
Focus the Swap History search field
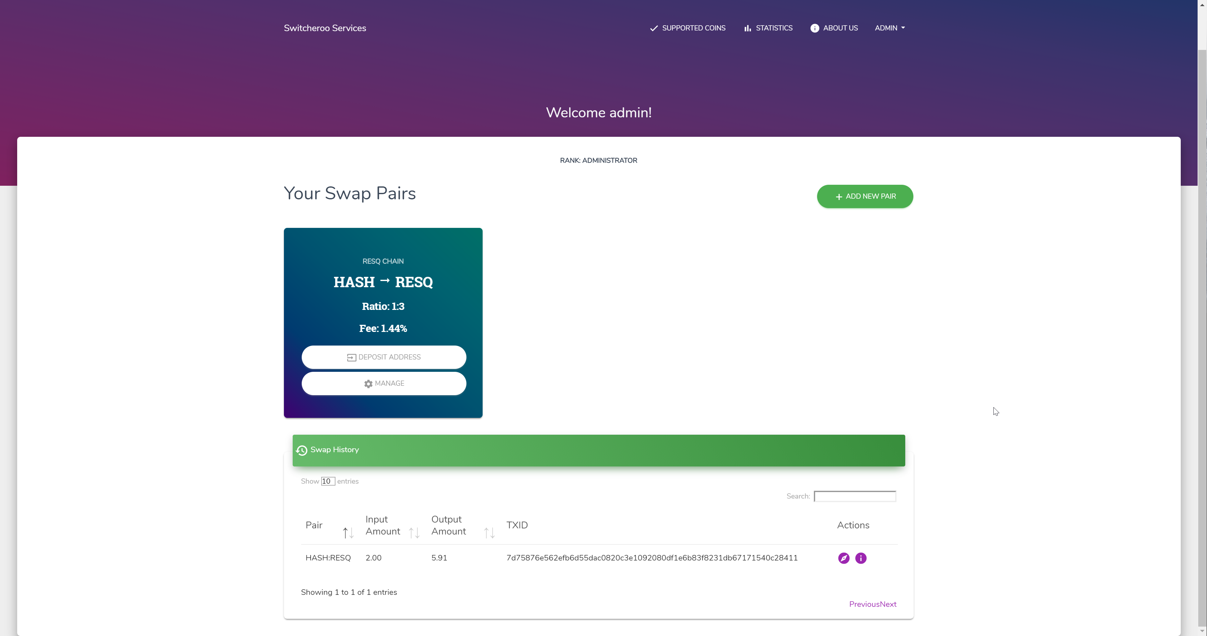[855, 496]
